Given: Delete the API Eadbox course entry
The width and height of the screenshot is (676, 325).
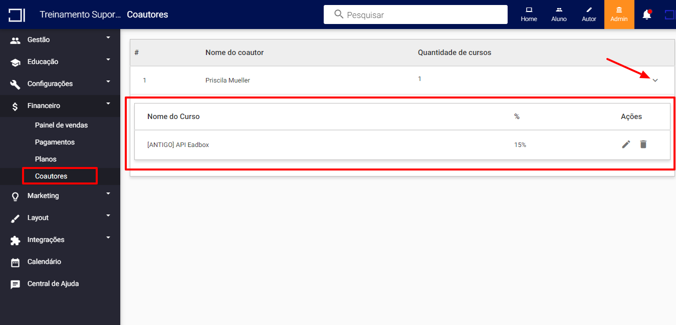Looking at the screenshot, I should pos(643,144).
